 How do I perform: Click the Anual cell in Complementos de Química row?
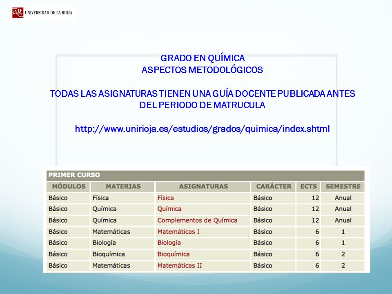[x=343, y=220]
